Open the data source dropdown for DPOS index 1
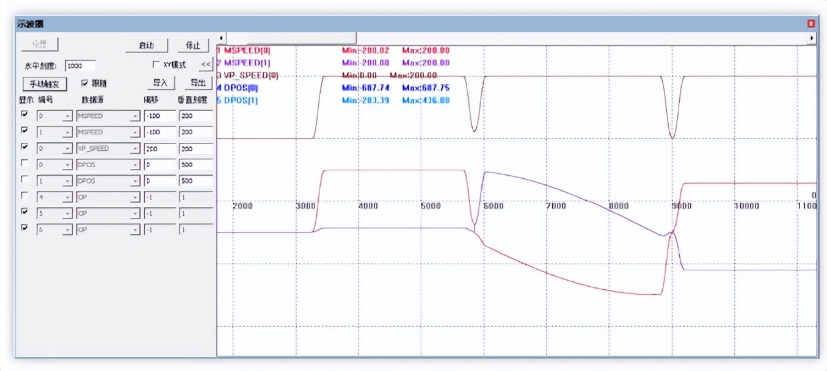The image size is (827, 371). coord(135,182)
